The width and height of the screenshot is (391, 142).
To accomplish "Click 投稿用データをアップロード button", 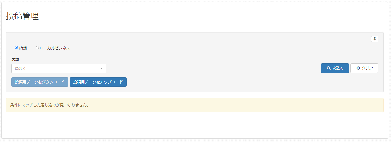I will (98, 82).
